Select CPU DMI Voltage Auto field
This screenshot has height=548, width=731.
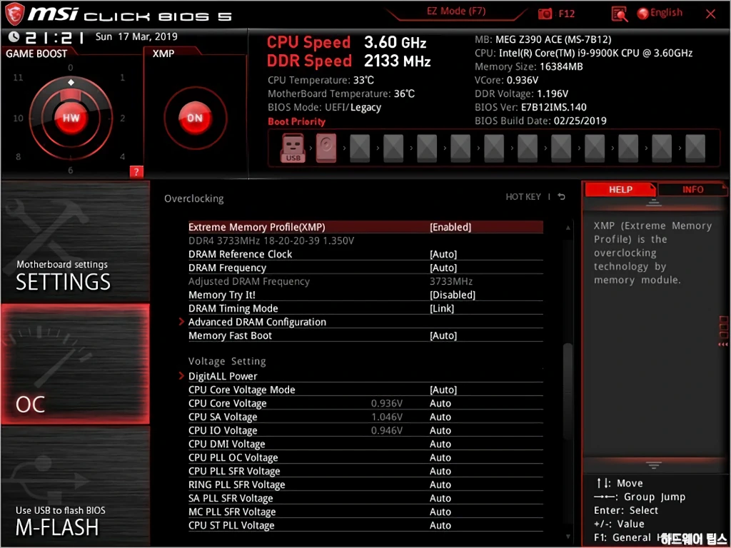[440, 444]
